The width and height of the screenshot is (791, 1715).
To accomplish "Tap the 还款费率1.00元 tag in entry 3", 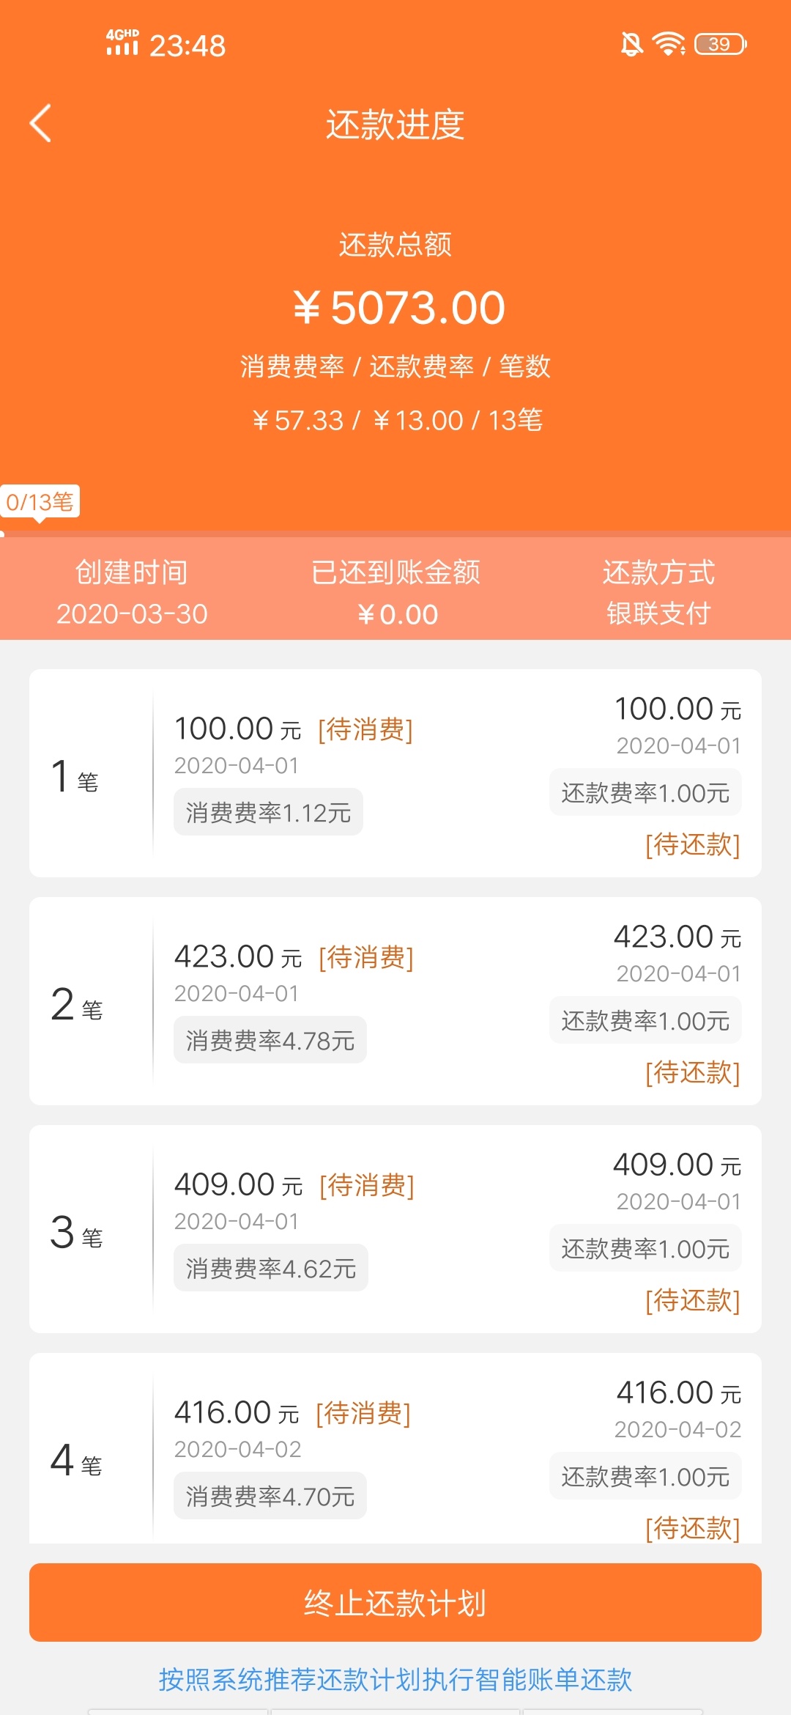I will coord(645,1248).
